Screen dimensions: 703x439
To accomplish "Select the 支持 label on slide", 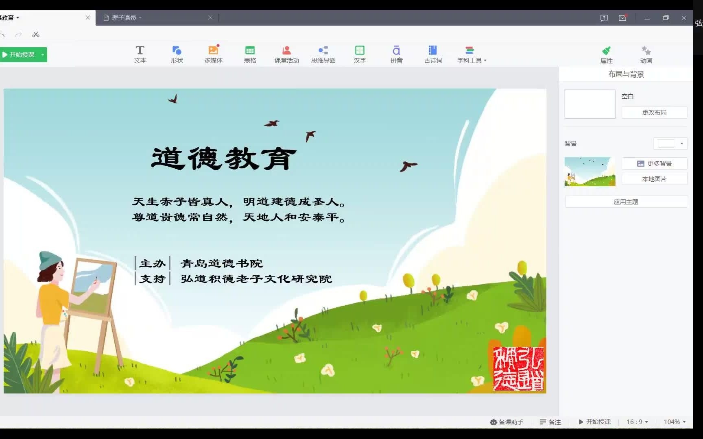I will [x=153, y=279].
